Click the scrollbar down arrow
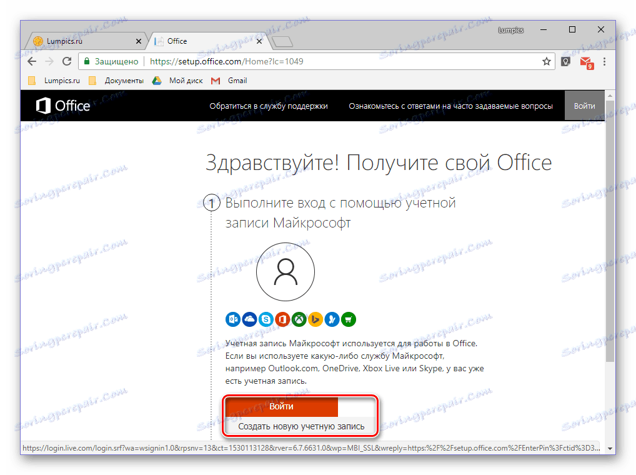Screen dimensions: 636x475 [610, 448]
